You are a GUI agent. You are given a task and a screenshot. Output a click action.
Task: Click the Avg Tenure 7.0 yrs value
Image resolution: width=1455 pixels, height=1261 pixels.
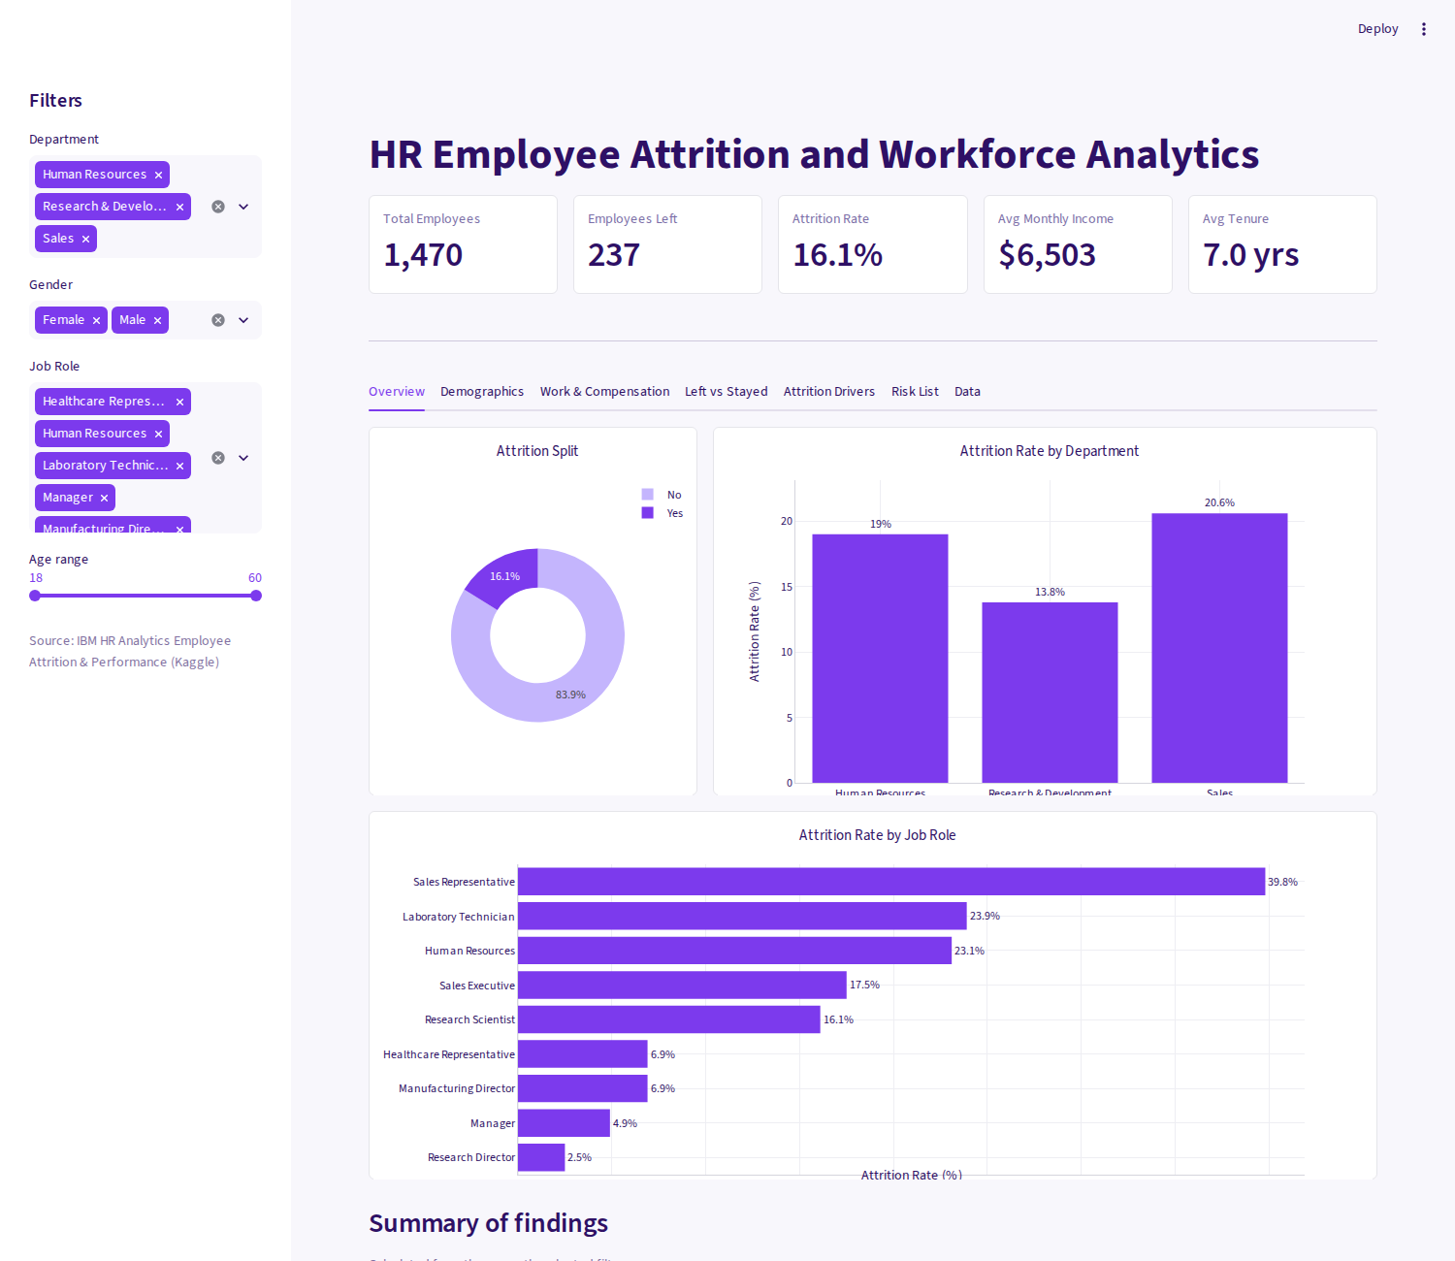click(1251, 255)
